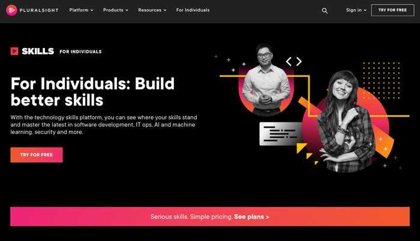Screen dimensions: 420x241
Task: Open the search magnifier icon
Action: [x=325, y=11]
